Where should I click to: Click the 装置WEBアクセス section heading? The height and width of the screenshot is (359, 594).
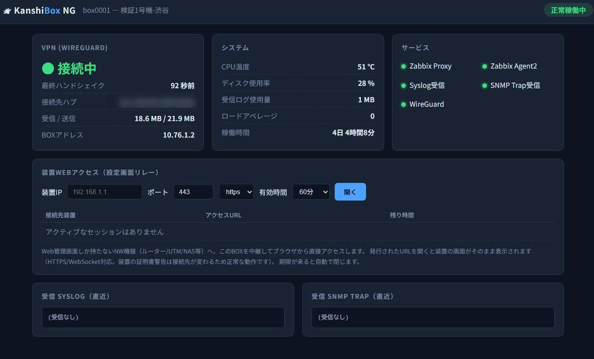[x=100, y=172]
